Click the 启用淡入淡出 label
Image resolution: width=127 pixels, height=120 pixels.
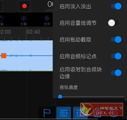tap(75, 6)
